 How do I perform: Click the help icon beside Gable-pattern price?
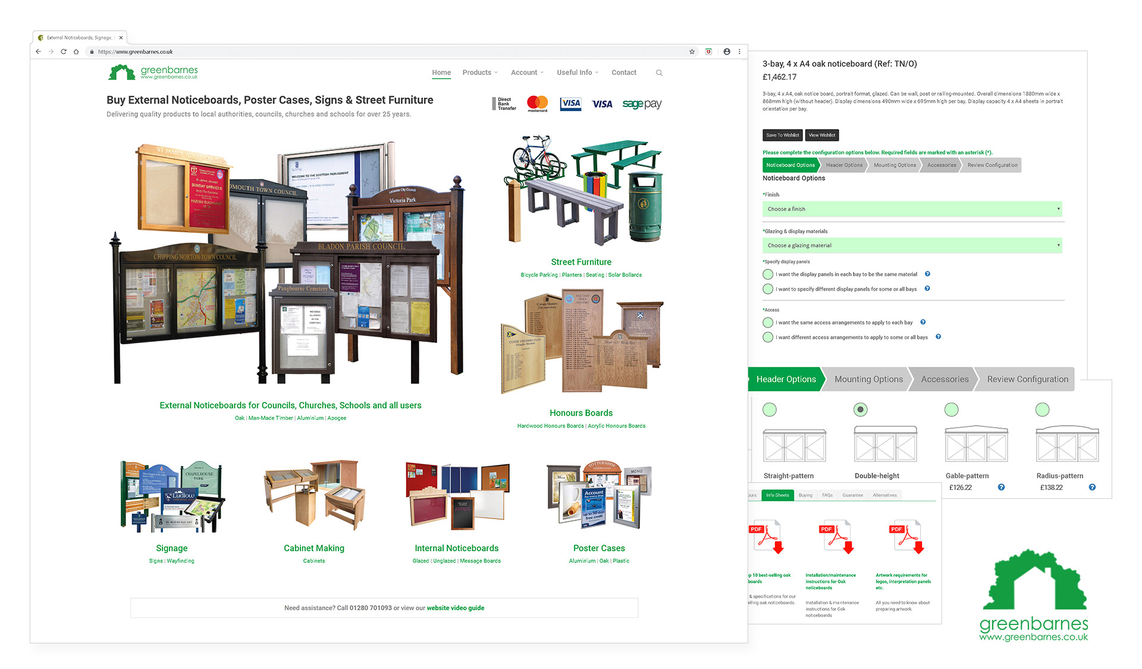tap(1001, 487)
